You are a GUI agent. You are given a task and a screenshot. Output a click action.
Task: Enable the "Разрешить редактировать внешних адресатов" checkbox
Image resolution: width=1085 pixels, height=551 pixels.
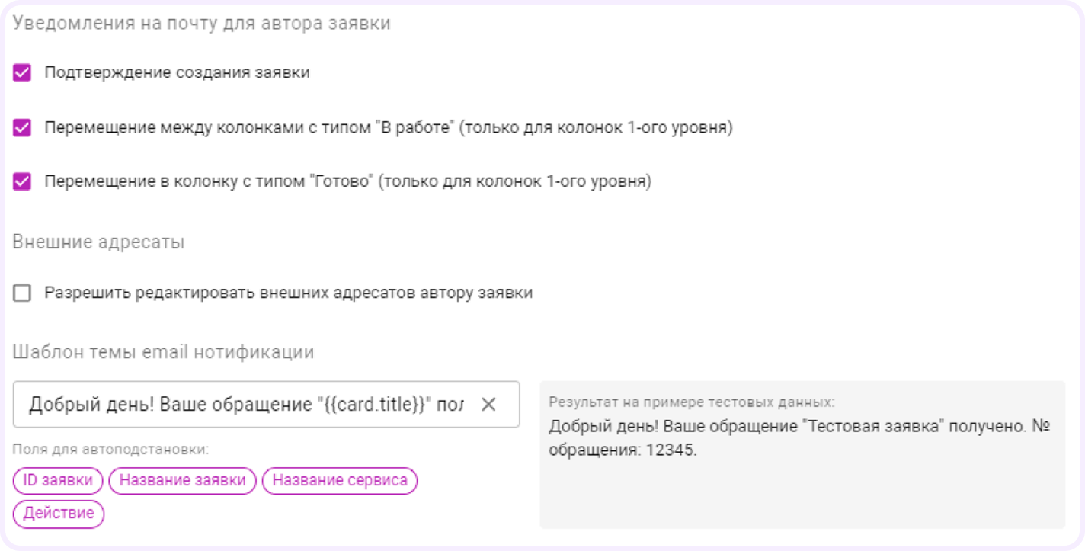pos(22,293)
